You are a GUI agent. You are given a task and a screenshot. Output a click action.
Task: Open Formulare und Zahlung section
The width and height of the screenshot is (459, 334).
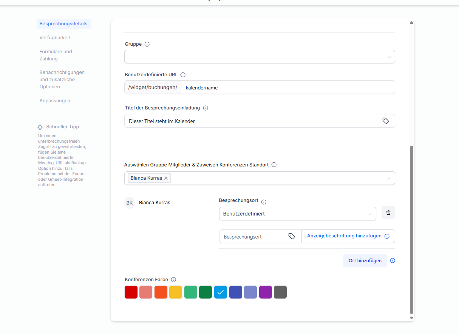pos(56,55)
